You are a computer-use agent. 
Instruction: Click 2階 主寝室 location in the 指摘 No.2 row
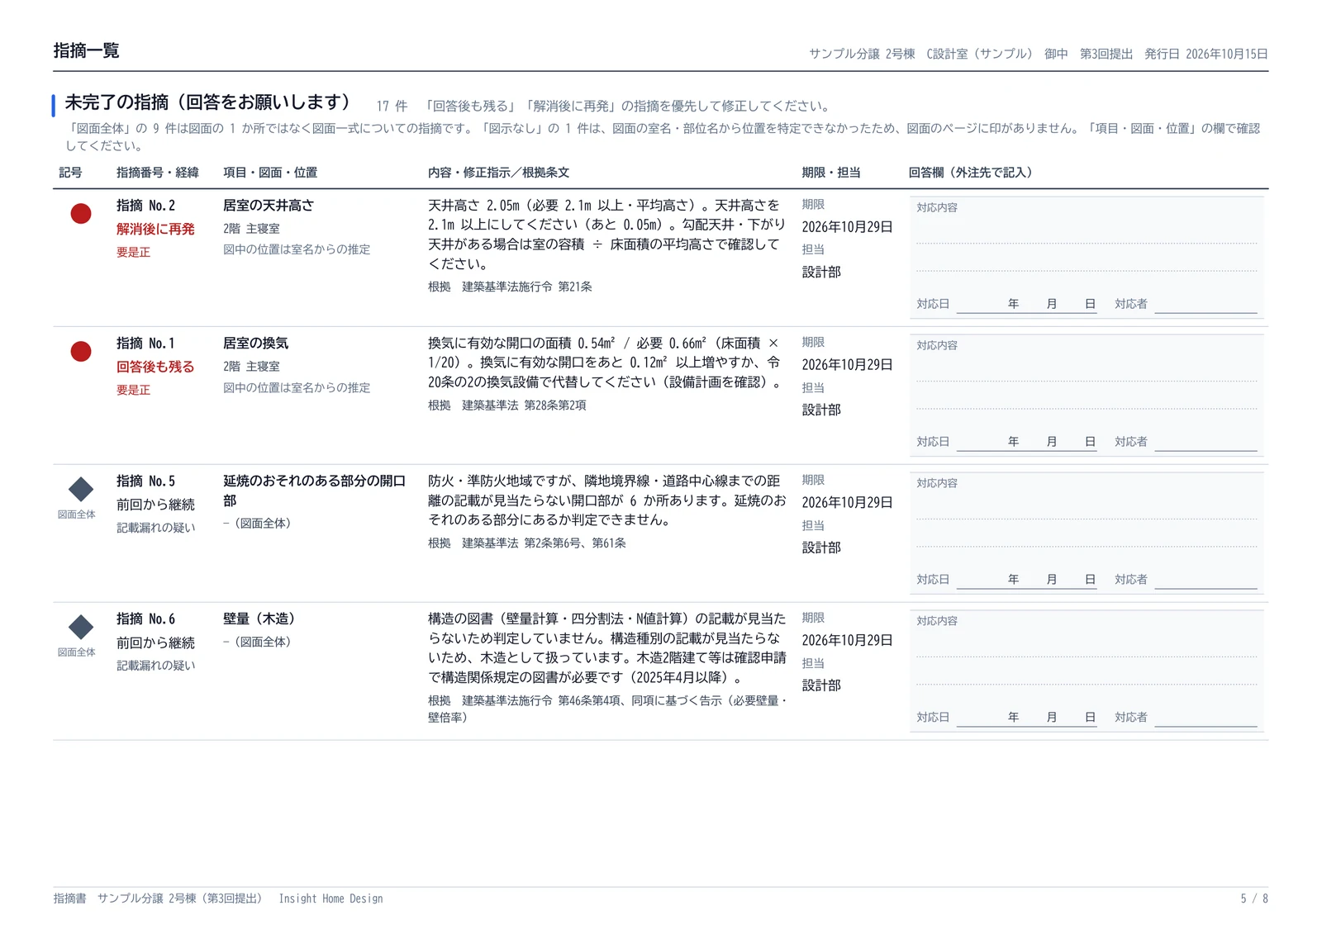point(251,229)
